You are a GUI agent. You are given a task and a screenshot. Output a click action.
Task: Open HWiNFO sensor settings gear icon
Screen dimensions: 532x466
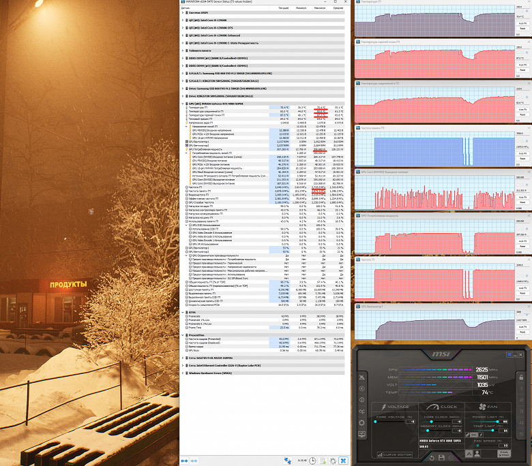point(333,461)
